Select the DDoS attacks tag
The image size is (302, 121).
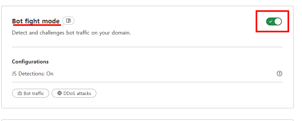coord(74,93)
